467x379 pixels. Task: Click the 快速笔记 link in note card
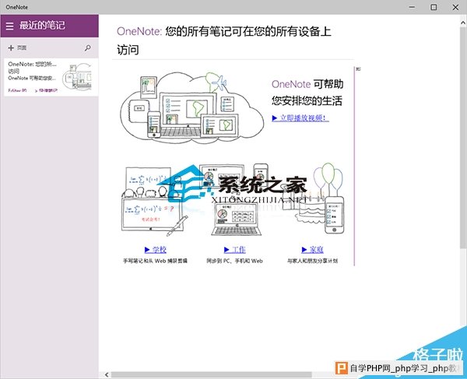pos(47,90)
